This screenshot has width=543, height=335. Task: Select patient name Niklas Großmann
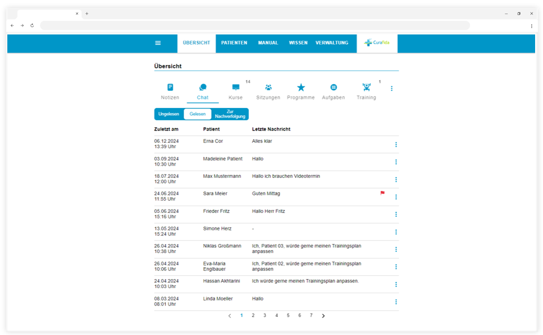pos(222,246)
